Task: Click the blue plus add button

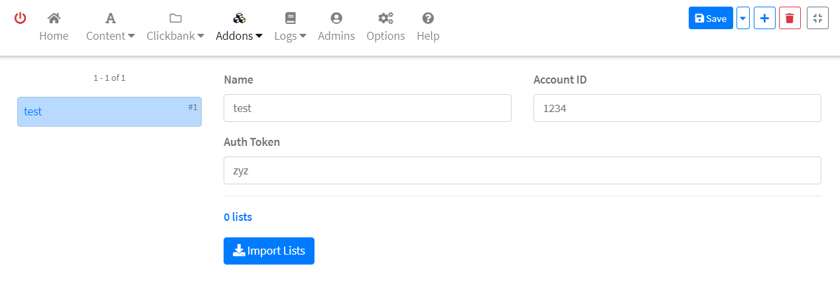Action: tap(764, 19)
